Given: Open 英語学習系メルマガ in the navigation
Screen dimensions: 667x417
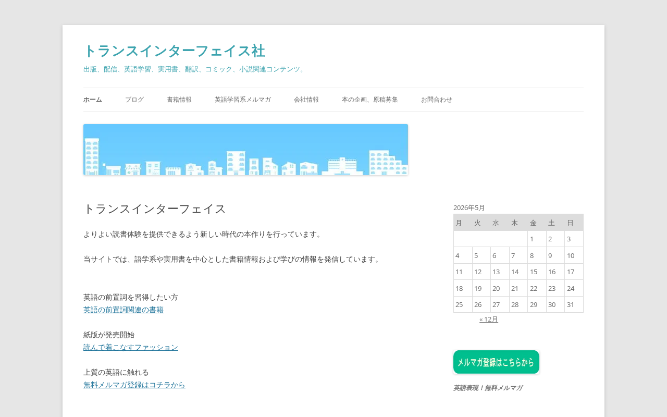Looking at the screenshot, I should pos(243,100).
